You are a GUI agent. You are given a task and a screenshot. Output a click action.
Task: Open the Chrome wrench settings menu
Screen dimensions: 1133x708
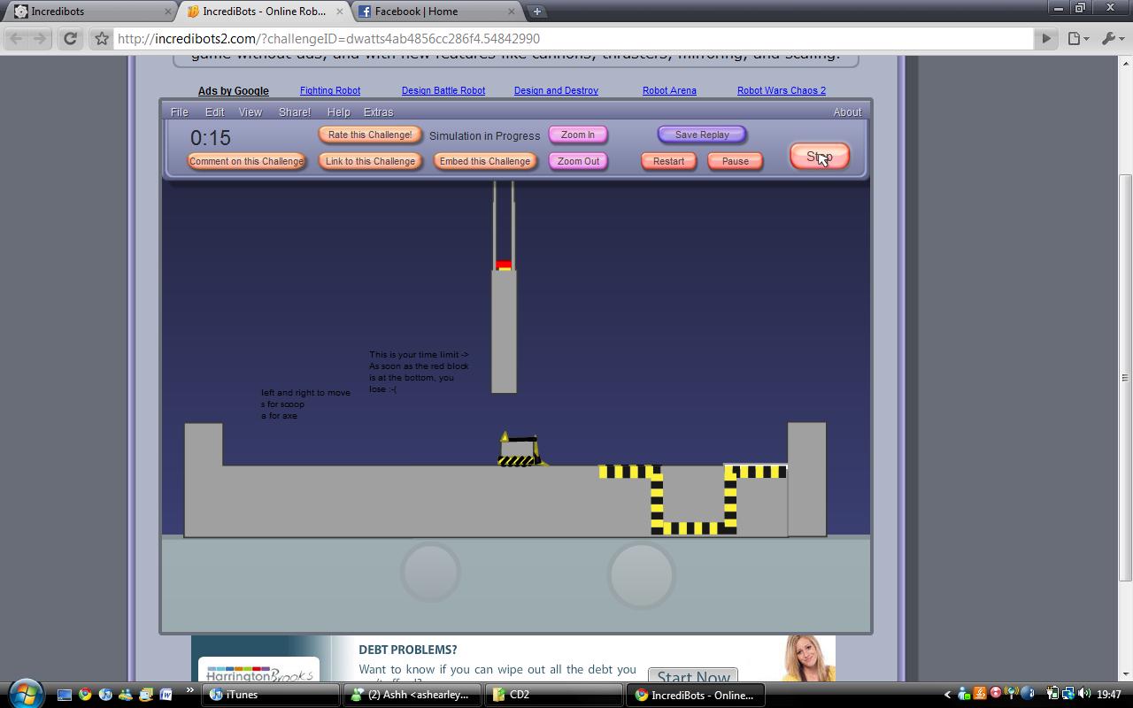[x=1112, y=39]
